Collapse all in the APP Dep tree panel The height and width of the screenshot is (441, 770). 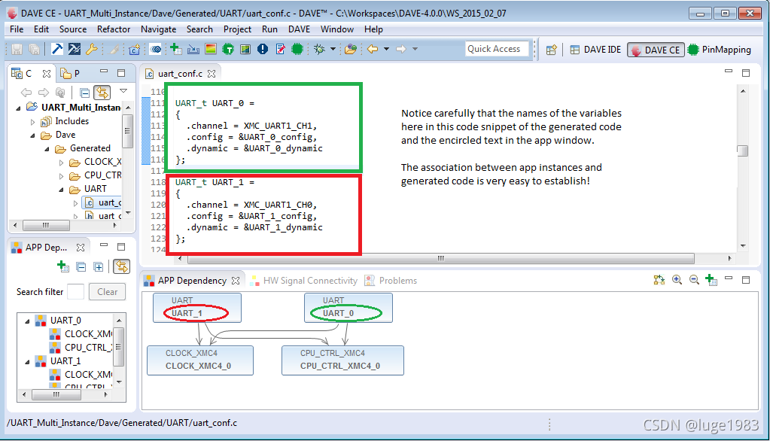81,267
